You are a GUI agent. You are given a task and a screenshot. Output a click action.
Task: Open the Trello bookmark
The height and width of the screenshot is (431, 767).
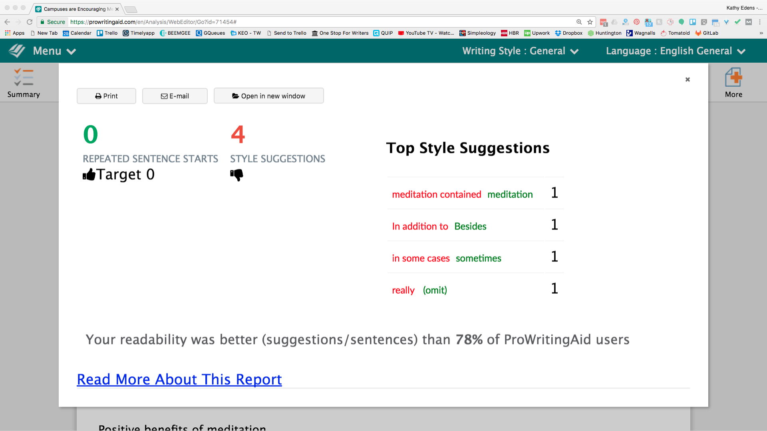coord(107,33)
